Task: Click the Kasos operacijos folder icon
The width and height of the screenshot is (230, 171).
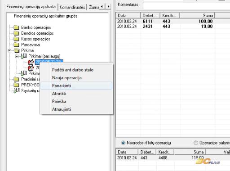Action: point(16,39)
